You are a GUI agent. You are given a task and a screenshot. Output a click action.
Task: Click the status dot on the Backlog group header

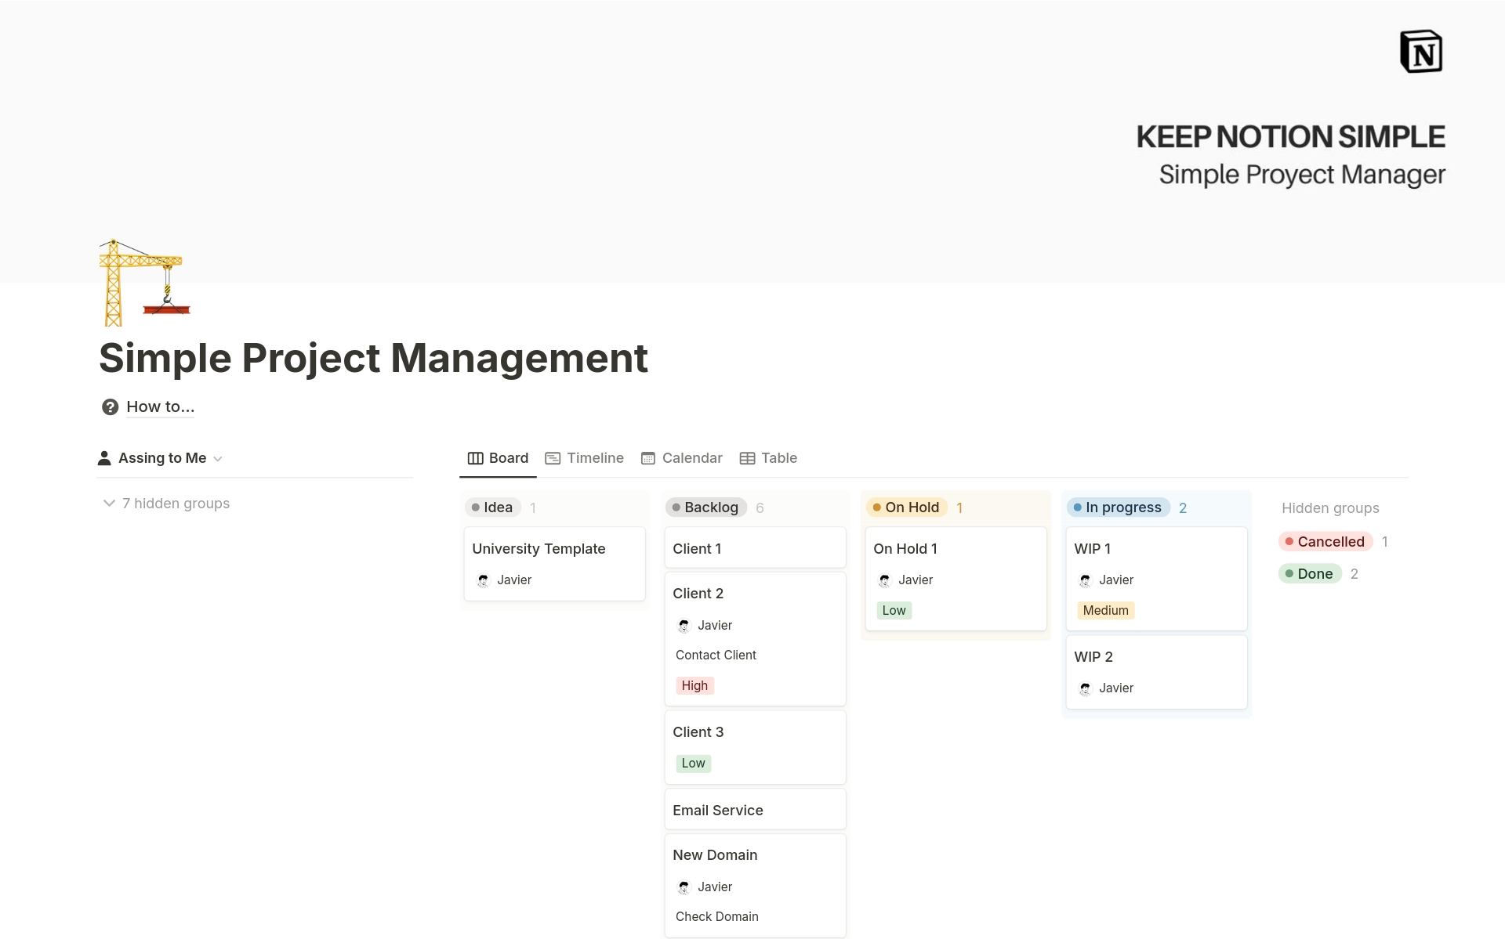tap(676, 507)
